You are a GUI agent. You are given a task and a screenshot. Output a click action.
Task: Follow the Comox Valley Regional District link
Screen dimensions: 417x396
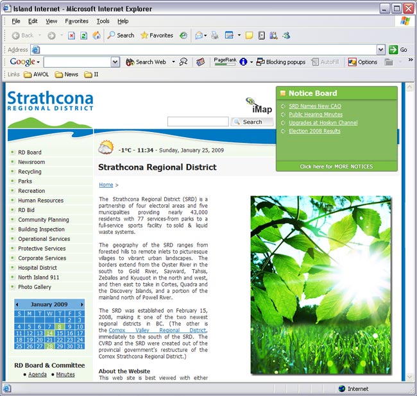click(158, 330)
